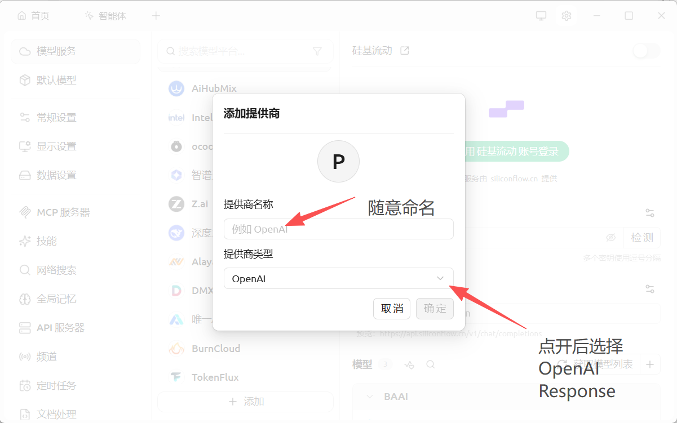This screenshot has height=423, width=677.
Task: Click the + 添加 provider button
Action: pos(245,402)
